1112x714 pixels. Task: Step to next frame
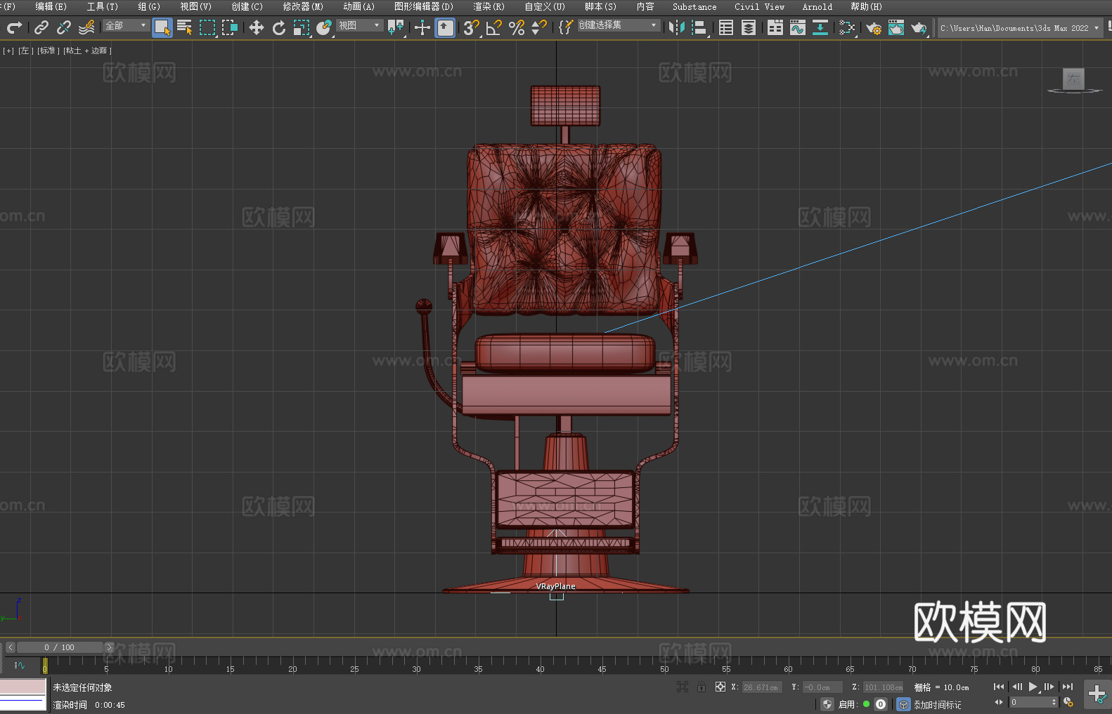coord(1049,687)
